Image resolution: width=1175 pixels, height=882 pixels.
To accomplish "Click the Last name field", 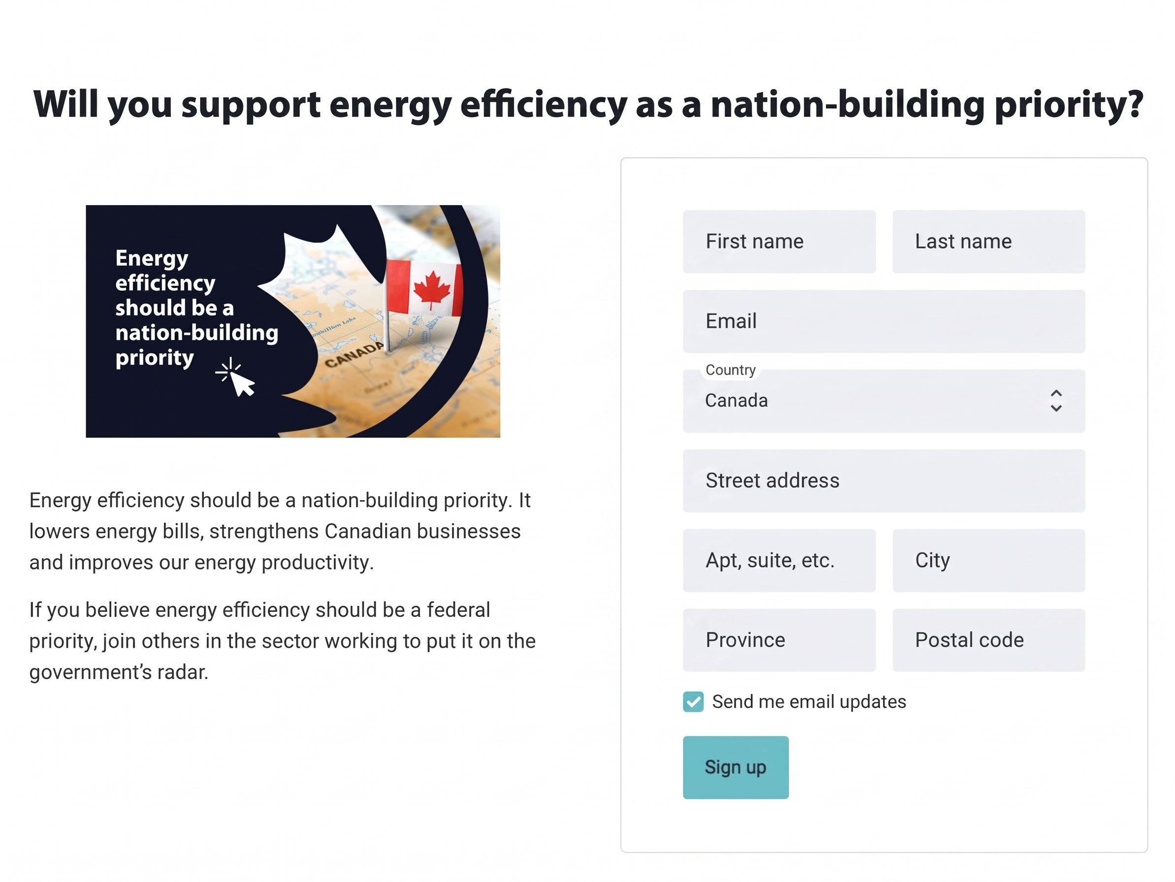I will pos(988,242).
